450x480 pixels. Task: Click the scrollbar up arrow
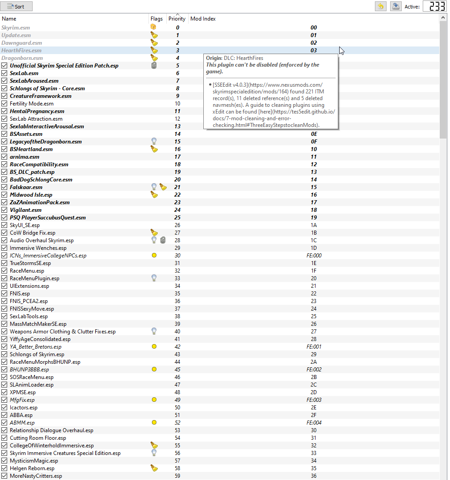click(x=443, y=18)
